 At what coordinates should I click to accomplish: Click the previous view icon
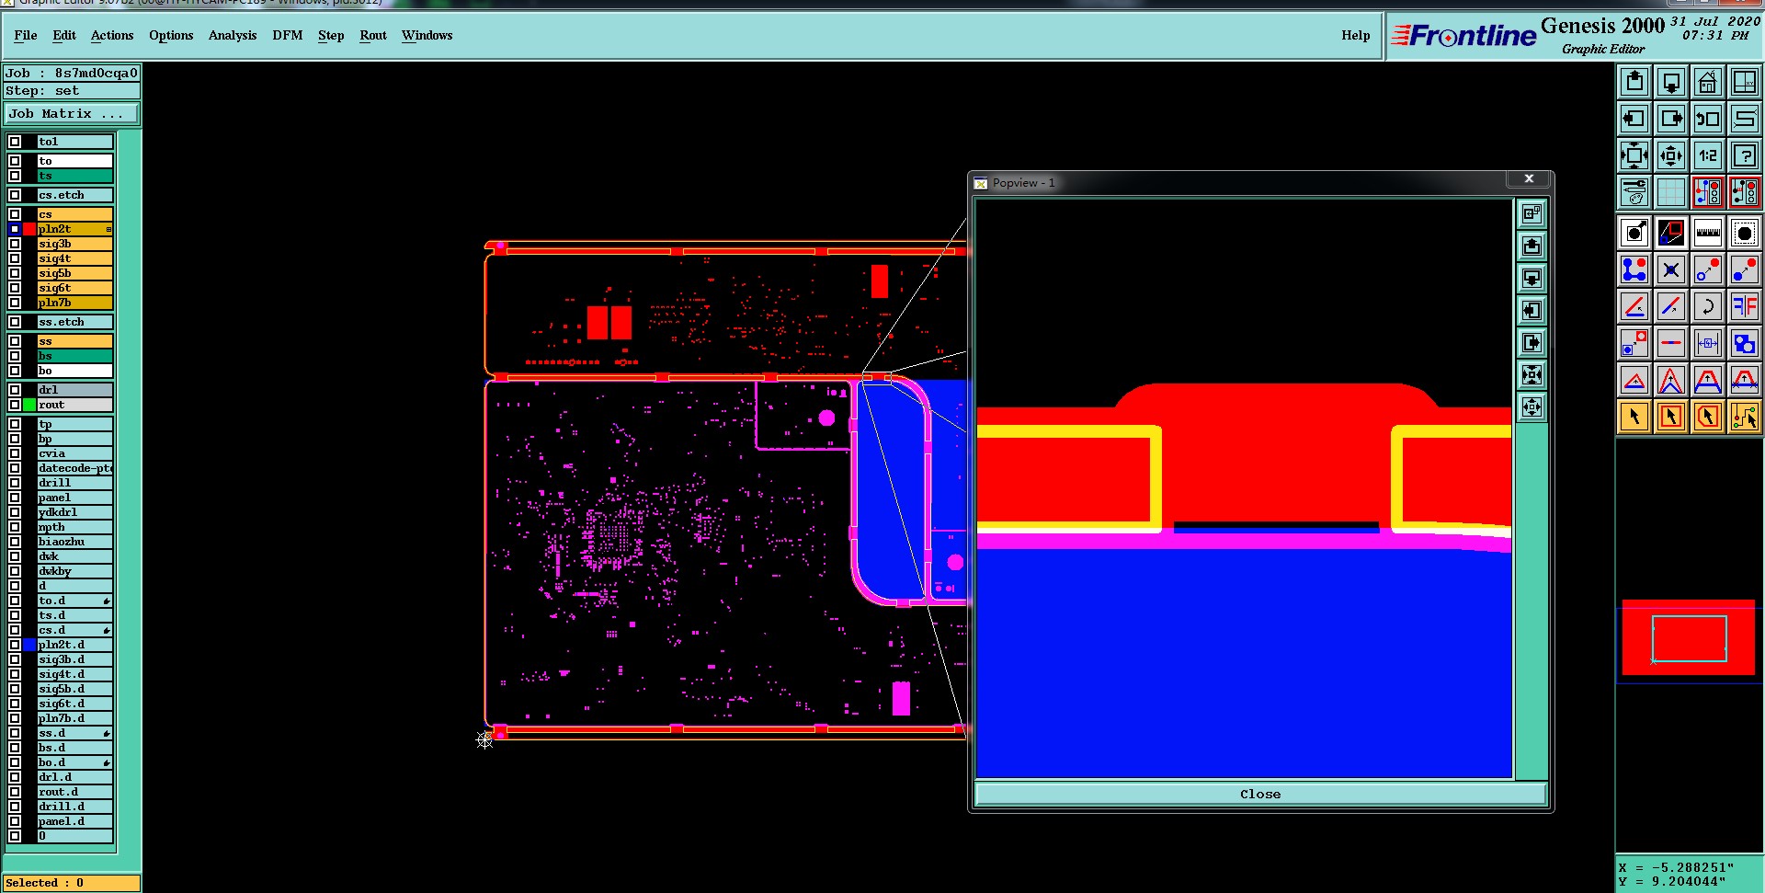coord(1708,119)
